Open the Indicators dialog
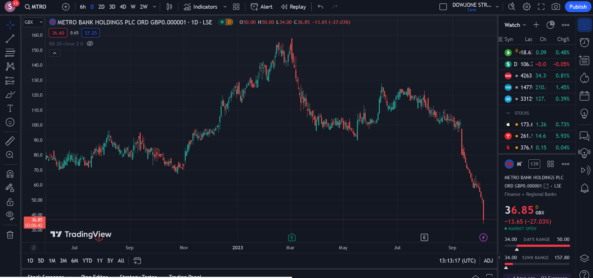 coord(201,7)
